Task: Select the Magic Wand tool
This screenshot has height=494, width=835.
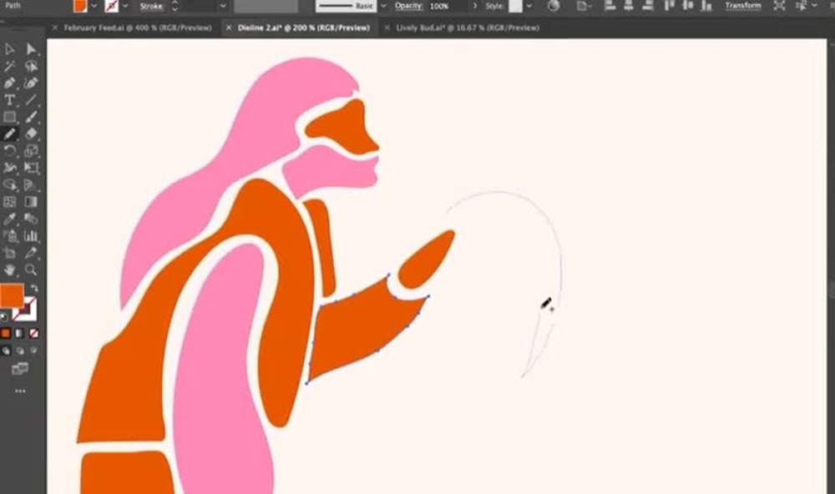Action: tap(9, 66)
